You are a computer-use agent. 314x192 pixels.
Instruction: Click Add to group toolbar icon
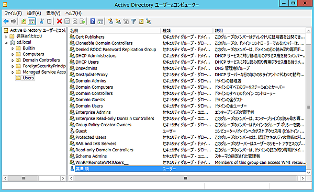click(x=149, y=21)
